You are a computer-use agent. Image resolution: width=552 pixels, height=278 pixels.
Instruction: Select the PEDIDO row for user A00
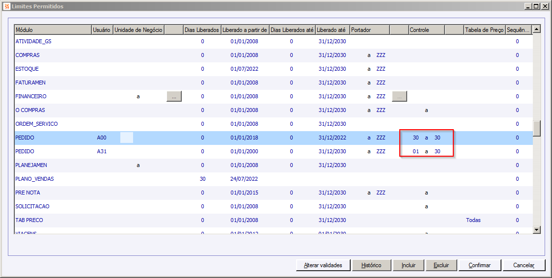pos(273,138)
